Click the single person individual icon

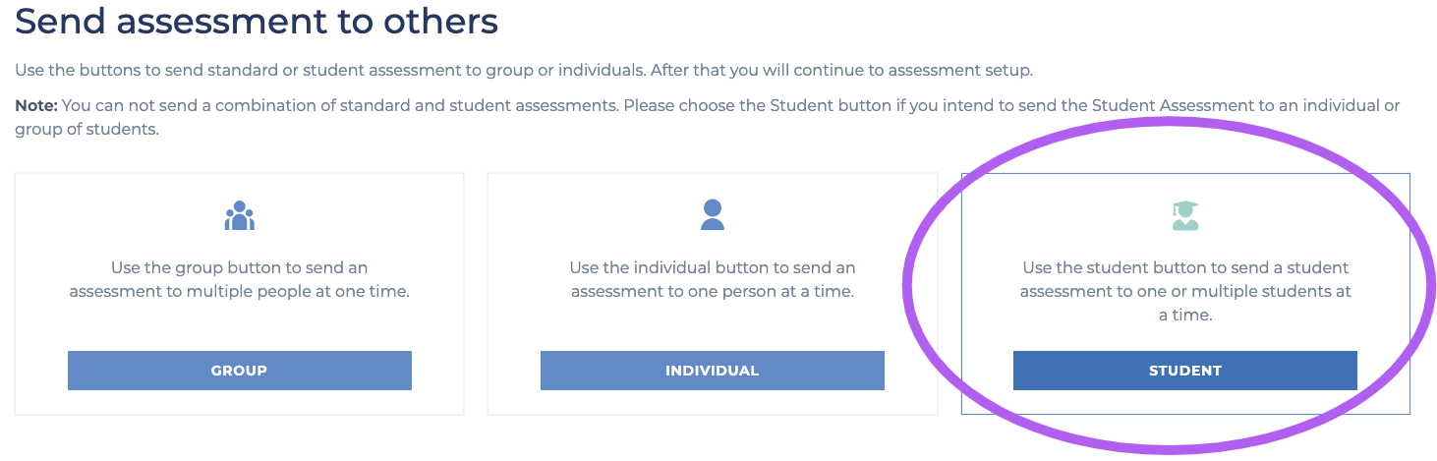[x=713, y=214]
